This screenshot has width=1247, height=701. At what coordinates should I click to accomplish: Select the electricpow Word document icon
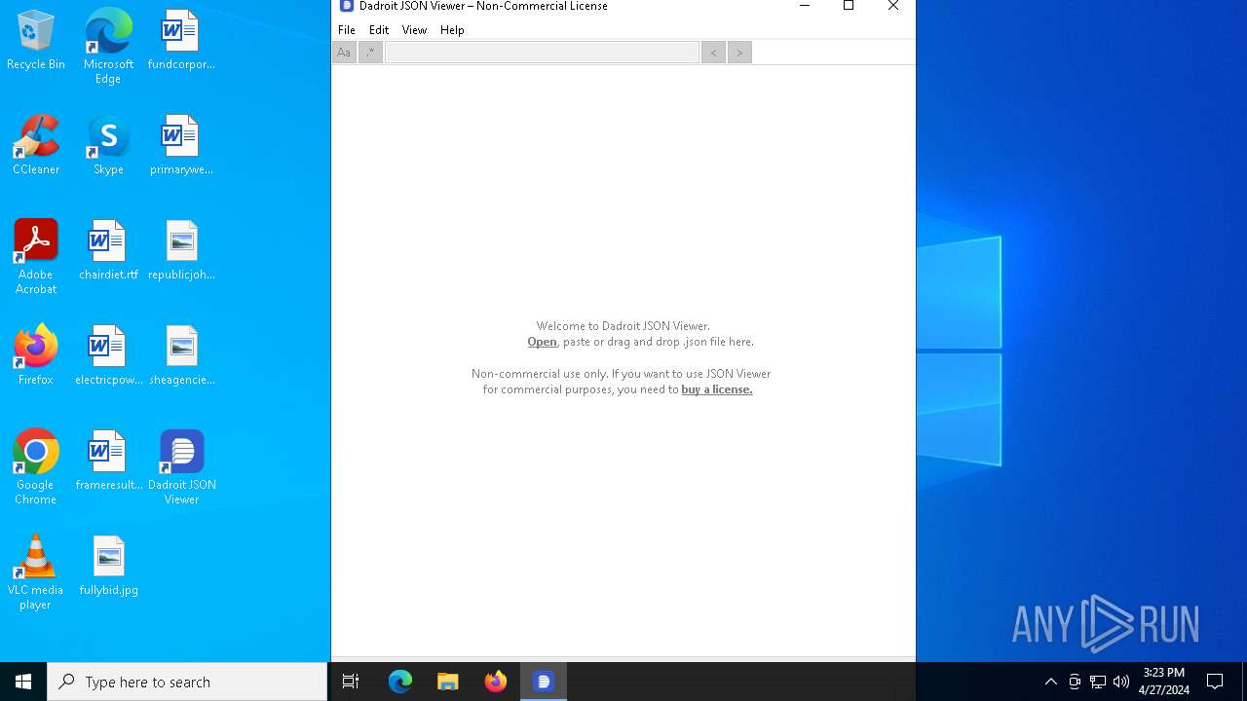(108, 355)
